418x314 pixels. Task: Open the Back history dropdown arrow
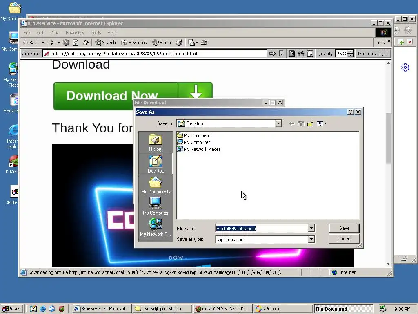43,43
